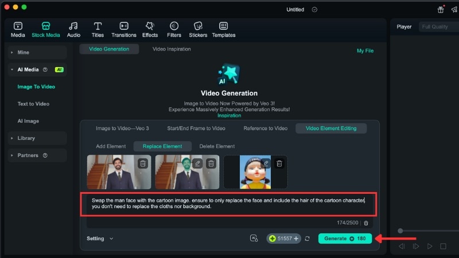
Task: Open the Setting dropdown
Action: 100,239
